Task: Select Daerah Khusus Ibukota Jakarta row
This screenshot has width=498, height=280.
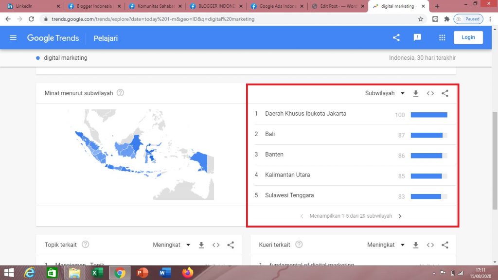Action: (x=305, y=114)
